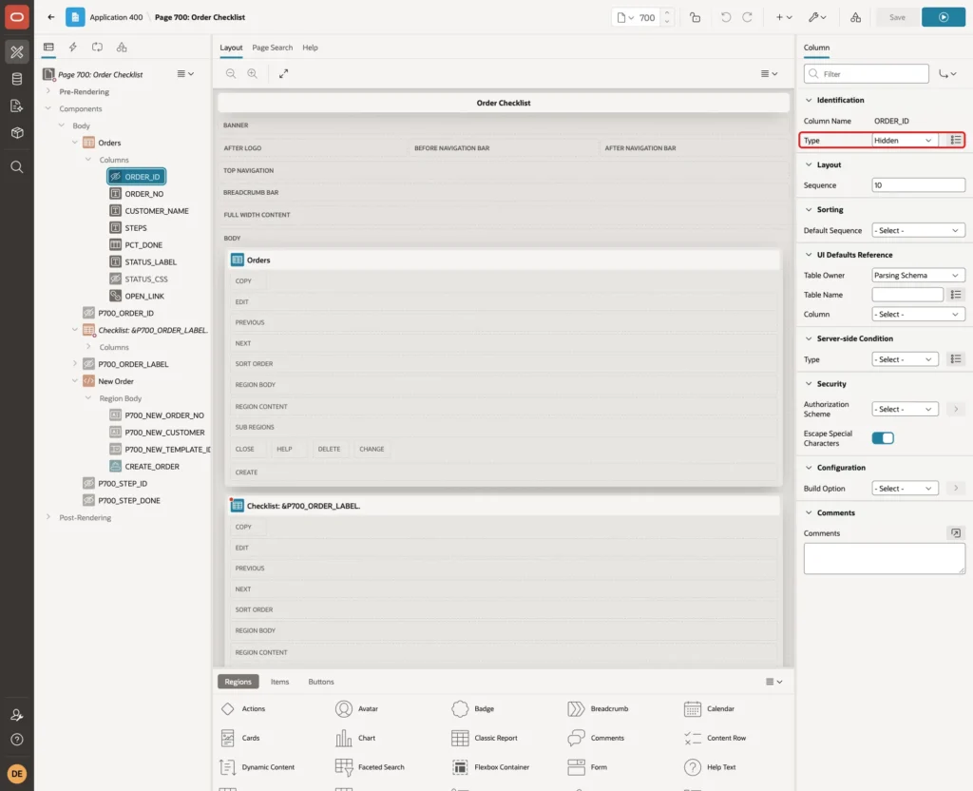
Task: Switch to Dynamic Actions lightning tab
Action: pyautogui.click(x=72, y=48)
